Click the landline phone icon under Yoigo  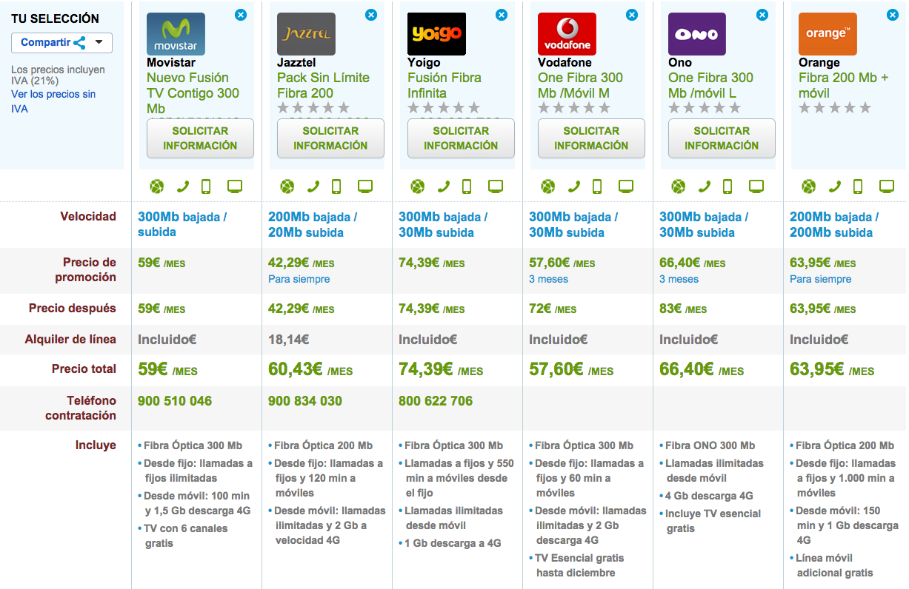[x=444, y=186]
